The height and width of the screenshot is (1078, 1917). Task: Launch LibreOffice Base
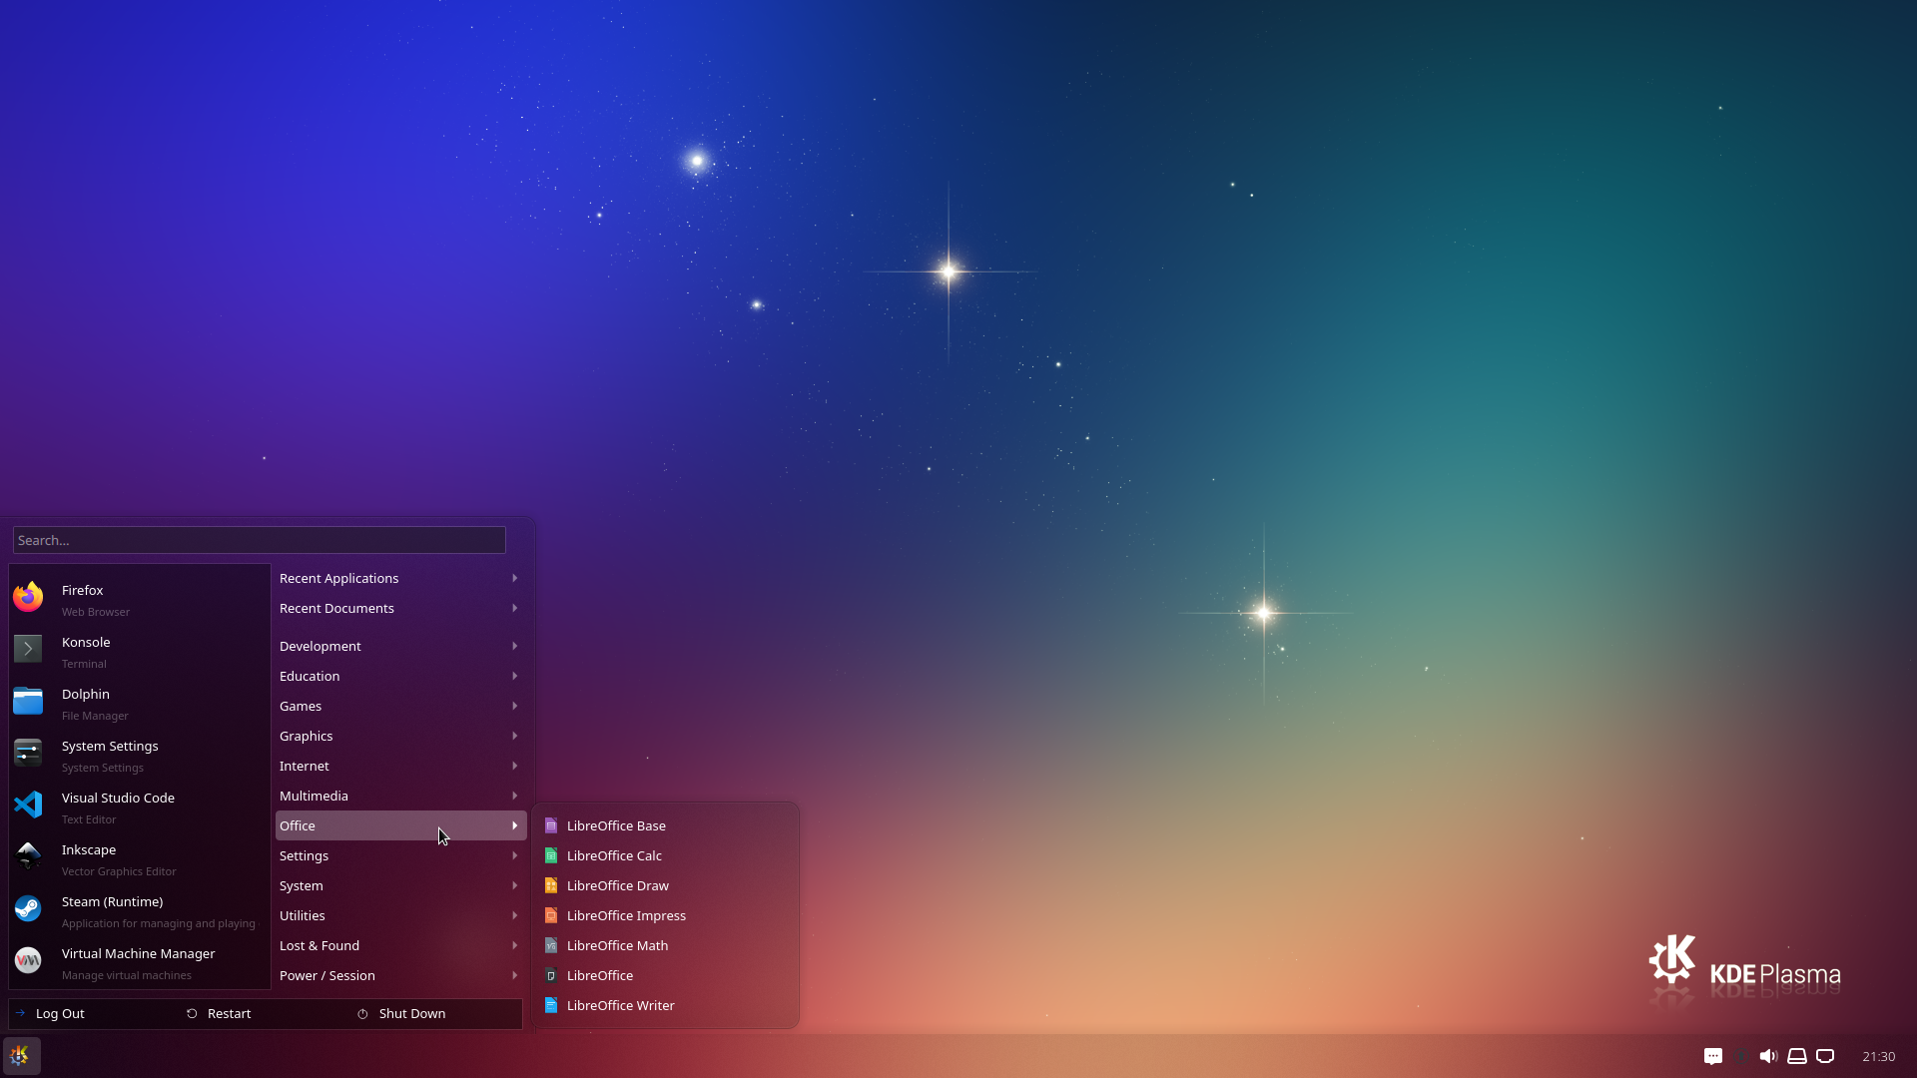tap(665, 825)
